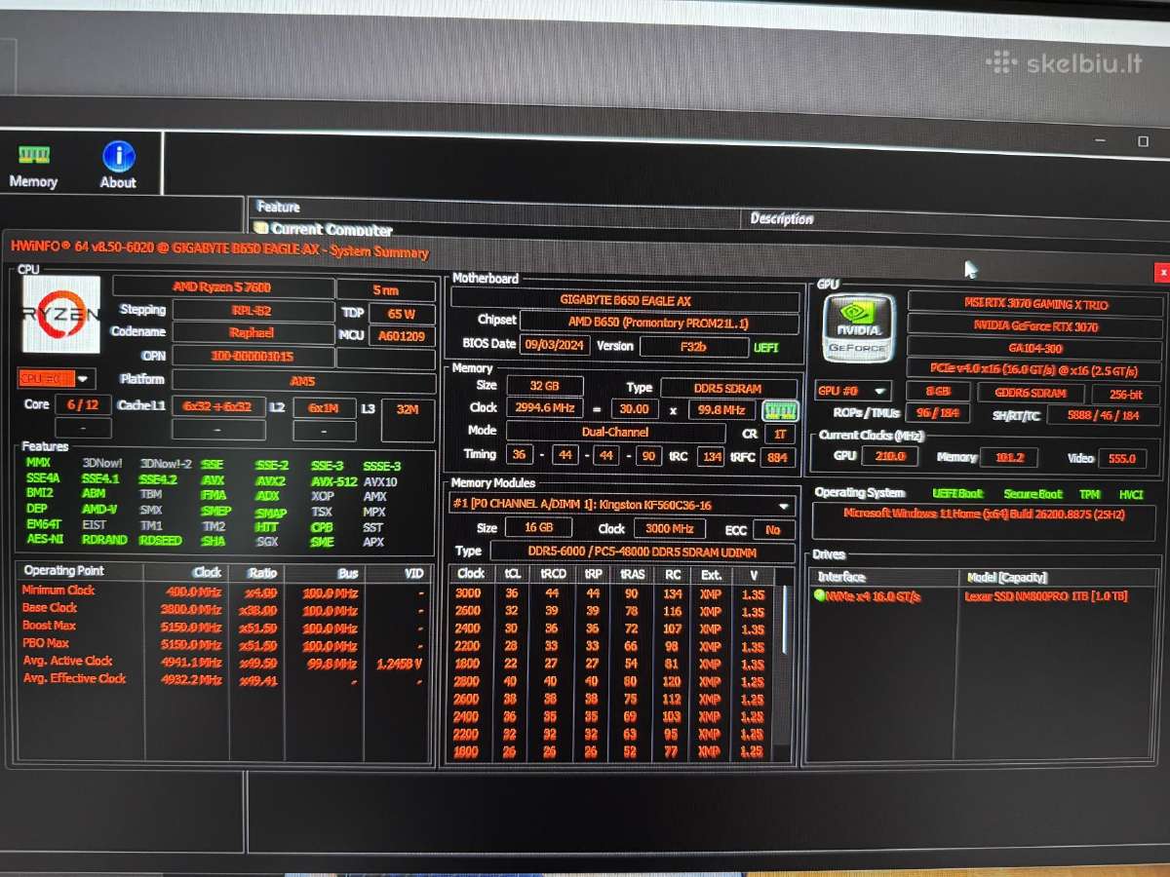Viewport: 1170px width, 877px height.
Task: Open the CPU #0 selector dropdown
Action: tap(57, 378)
